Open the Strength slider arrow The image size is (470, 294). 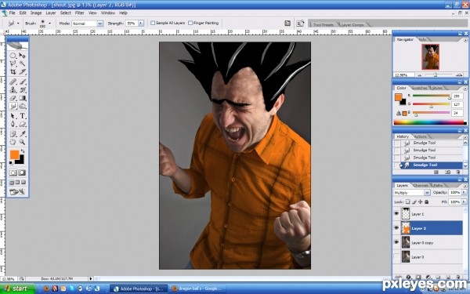pos(140,23)
